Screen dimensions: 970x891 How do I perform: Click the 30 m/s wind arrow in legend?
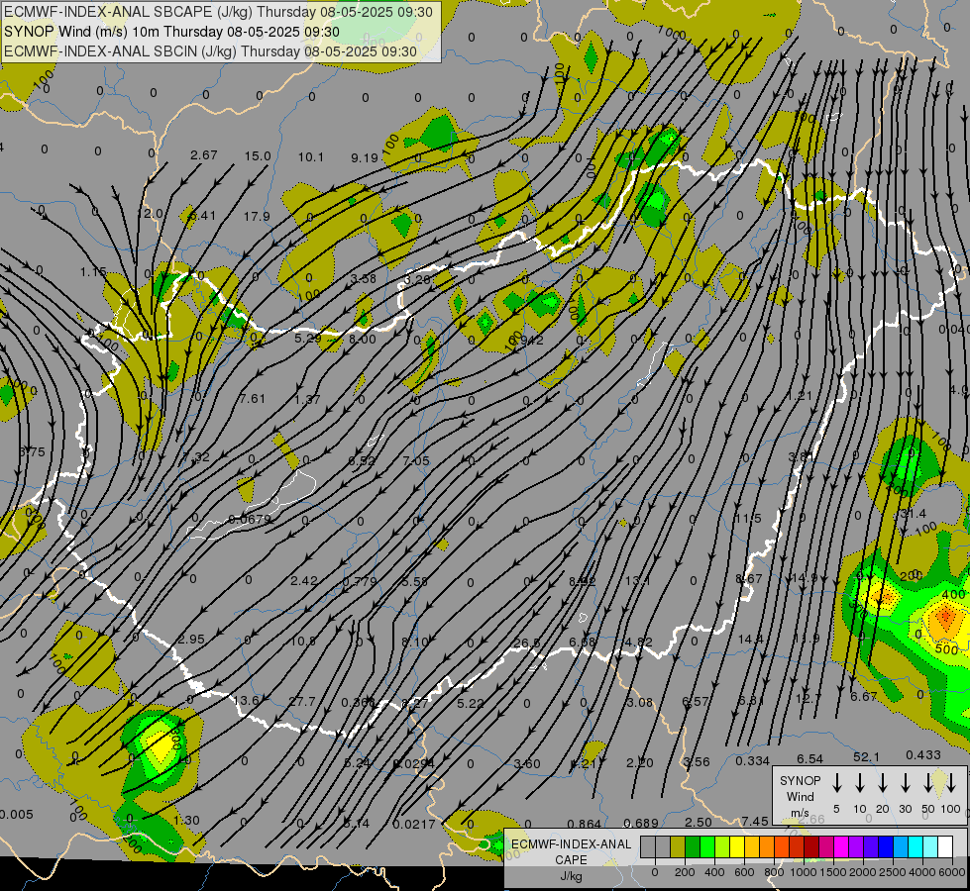(x=905, y=783)
